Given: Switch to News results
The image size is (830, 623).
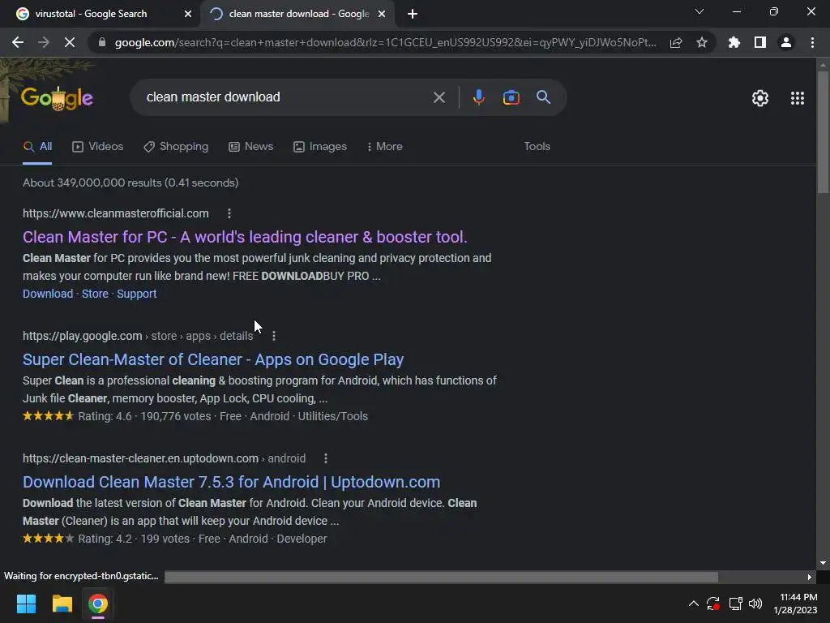Looking at the screenshot, I should click(x=250, y=147).
